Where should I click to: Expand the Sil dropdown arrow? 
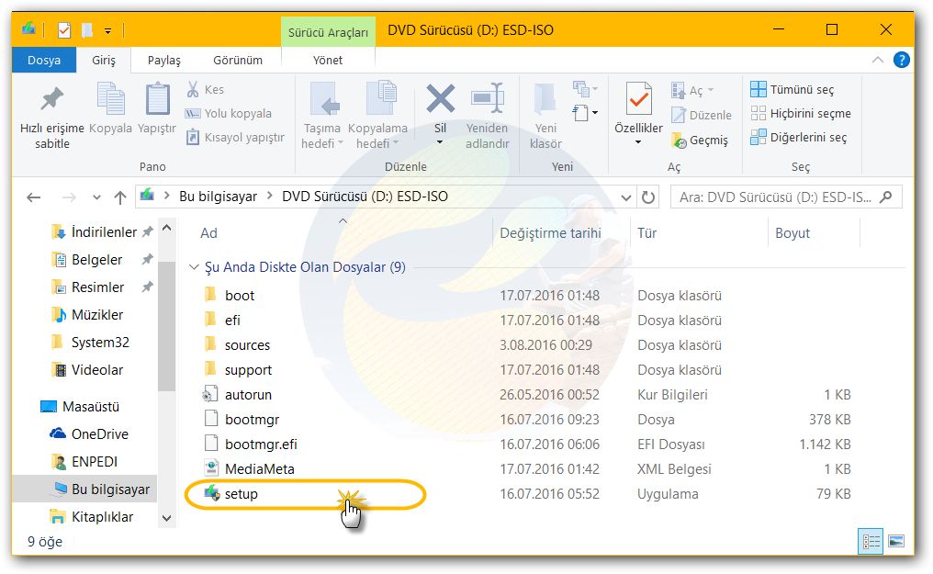440,142
